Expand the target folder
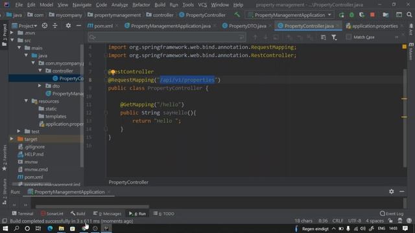 point(12,139)
